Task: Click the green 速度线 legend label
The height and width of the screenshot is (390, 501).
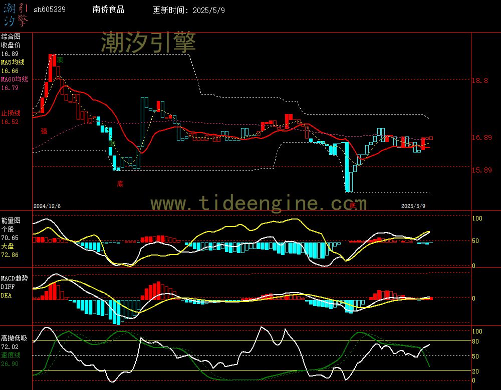Action: click(11, 355)
